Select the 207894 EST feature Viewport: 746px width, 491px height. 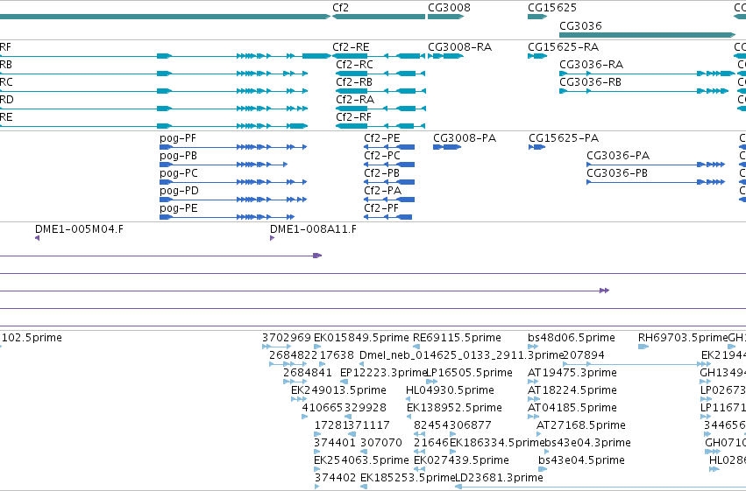[x=636, y=364]
